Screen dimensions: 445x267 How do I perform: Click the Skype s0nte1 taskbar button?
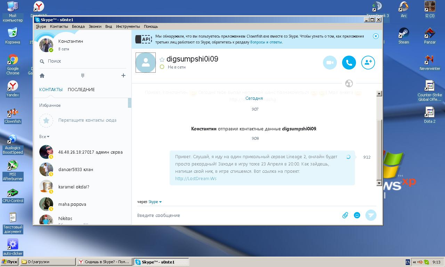(161, 262)
